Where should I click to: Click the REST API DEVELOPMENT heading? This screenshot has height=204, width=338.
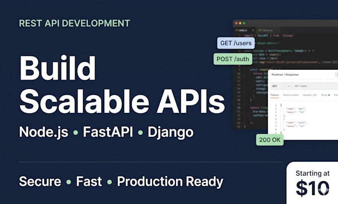point(75,23)
